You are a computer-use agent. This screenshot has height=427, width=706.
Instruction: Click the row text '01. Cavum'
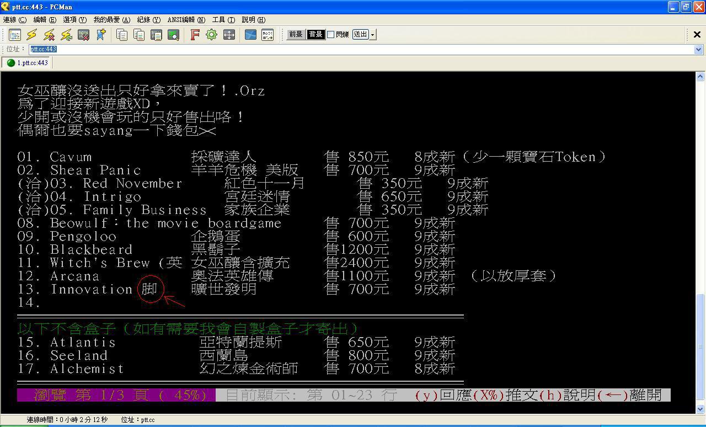coord(55,157)
